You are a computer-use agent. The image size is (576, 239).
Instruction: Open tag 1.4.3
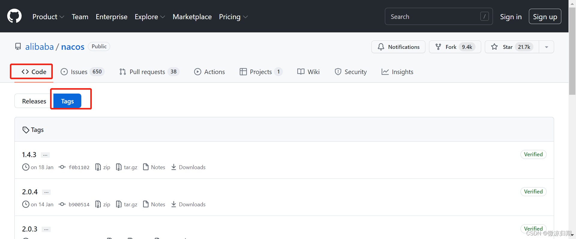[x=29, y=155]
